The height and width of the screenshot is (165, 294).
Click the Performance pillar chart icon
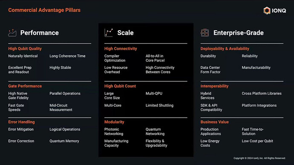click(12, 33)
